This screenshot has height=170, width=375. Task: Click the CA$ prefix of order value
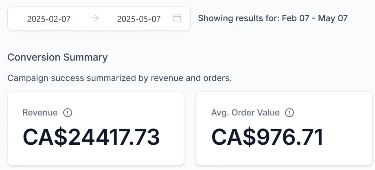pyautogui.click(x=234, y=137)
